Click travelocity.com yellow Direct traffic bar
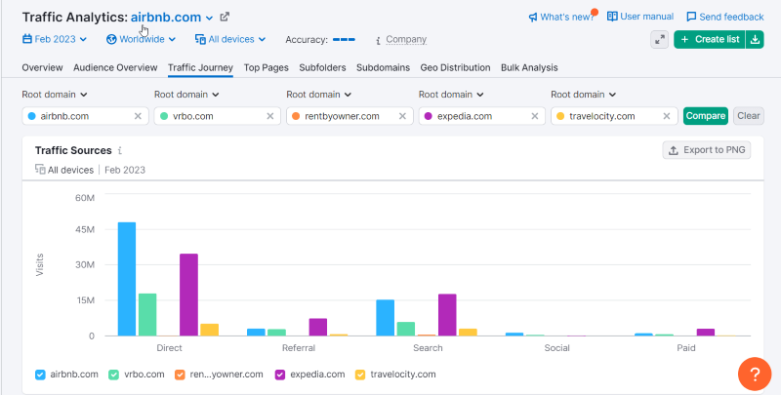Image resolution: width=781 pixels, height=395 pixels. 209,330
